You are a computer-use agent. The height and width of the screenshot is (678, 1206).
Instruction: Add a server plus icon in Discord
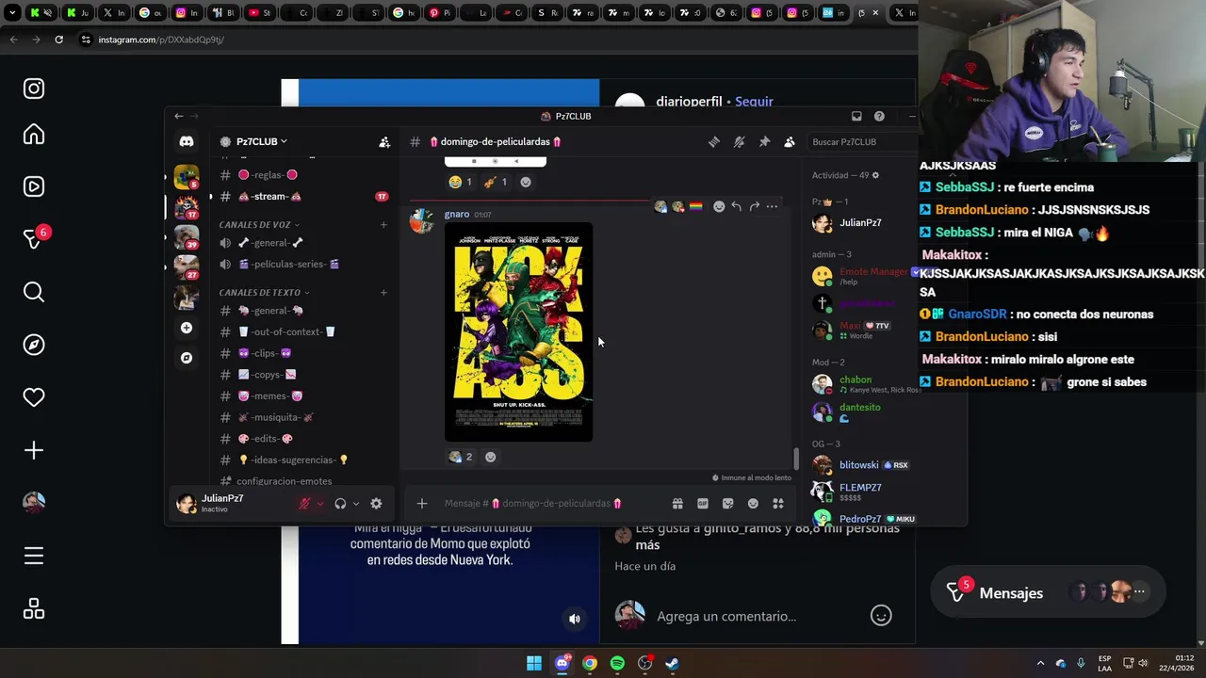coord(187,328)
